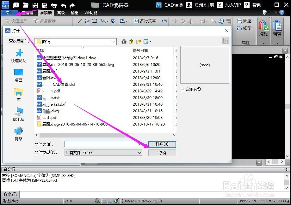Click the 取消 cancel button
The width and height of the screenshot is (291, 205).
click(x=162, y=153)
